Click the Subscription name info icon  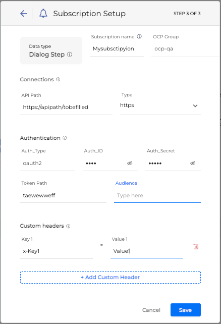click(x=139, y=36)
